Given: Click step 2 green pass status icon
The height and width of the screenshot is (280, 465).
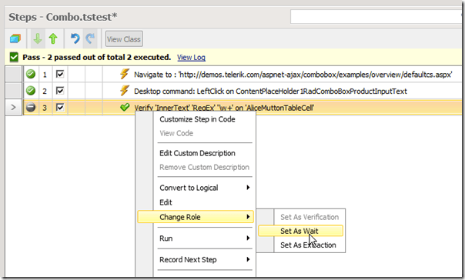Looking at the screenshot, I should click(31, 91).
